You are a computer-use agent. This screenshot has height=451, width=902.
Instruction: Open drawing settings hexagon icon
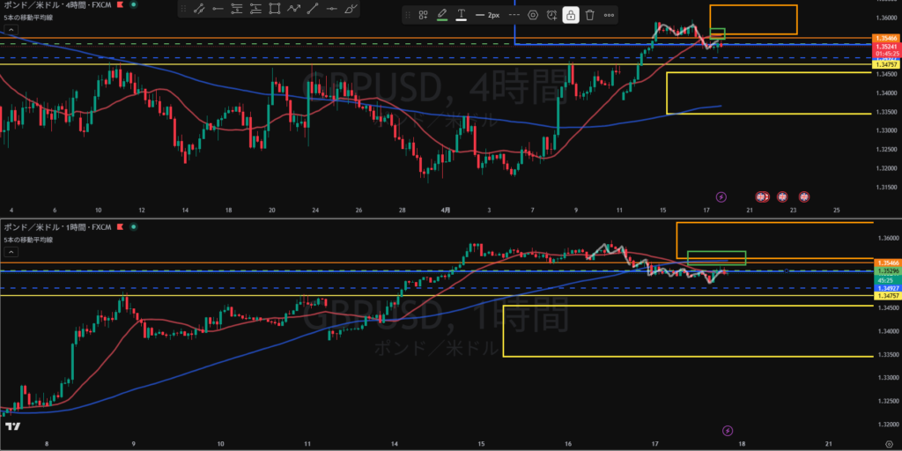click(533, 15)
